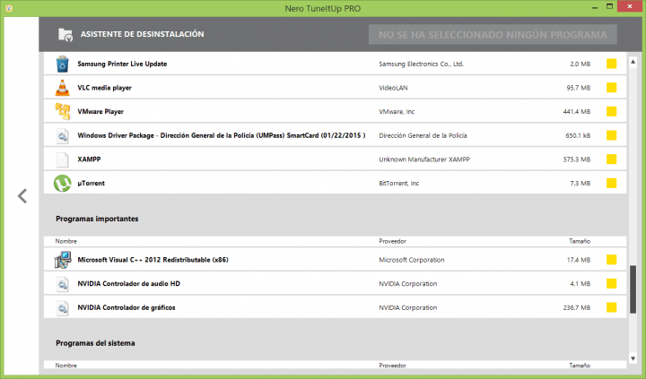Toggle yellow checkbox for µTorrent
The width and height of the screenshot is (646, 379).
pyautogui.click(x=611, y=183)
